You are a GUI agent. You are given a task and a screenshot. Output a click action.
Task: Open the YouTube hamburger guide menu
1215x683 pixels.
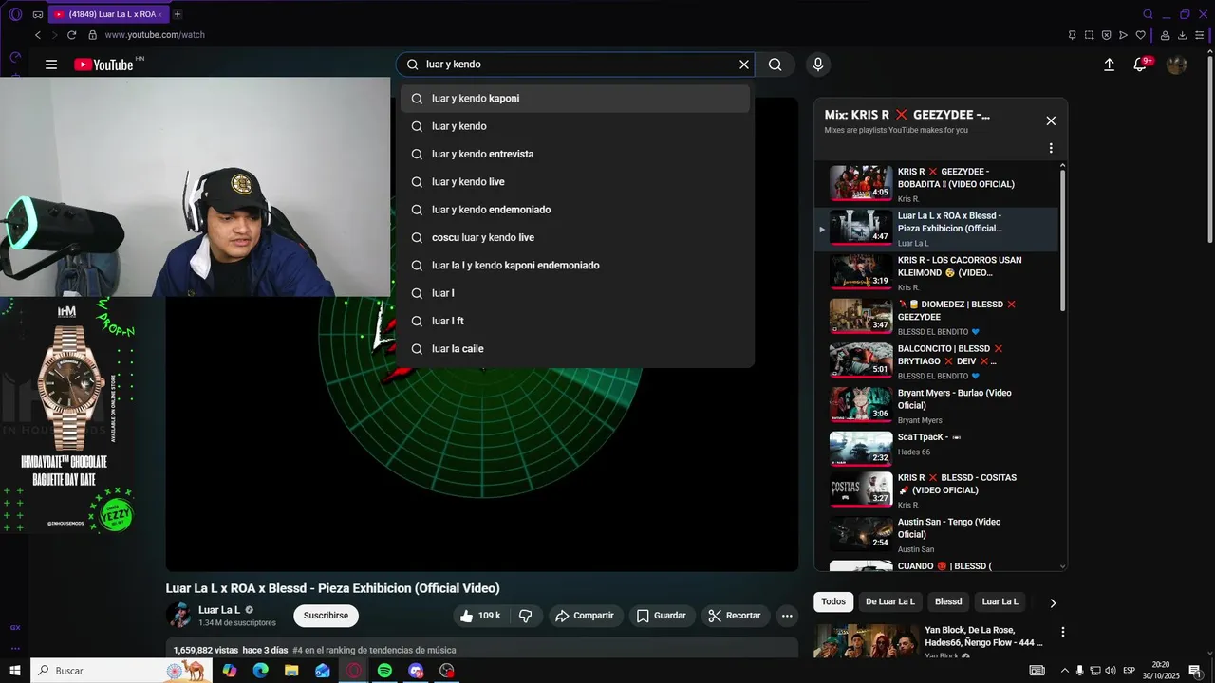[51, 65]
